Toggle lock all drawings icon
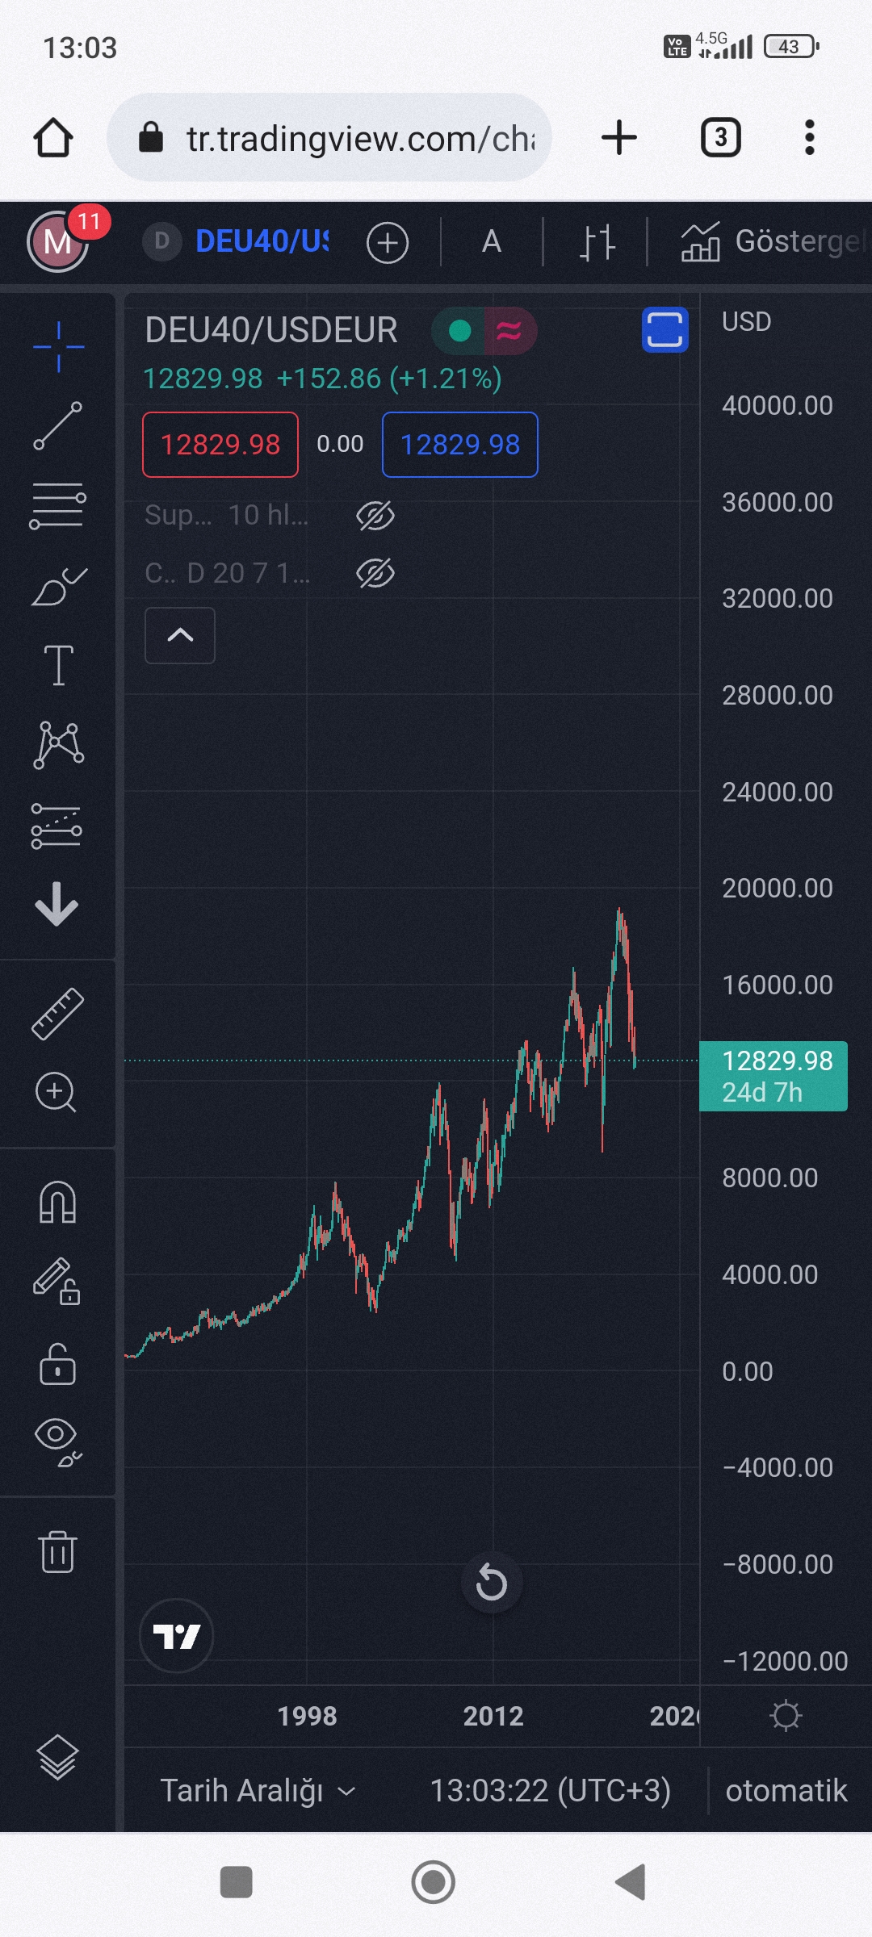This screenshot has height=1937, width=872. [57, 1364]
